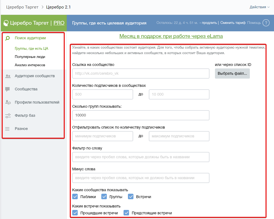
Task: Focus the минимум подписчиков filter field
Action: pos(103,136)
